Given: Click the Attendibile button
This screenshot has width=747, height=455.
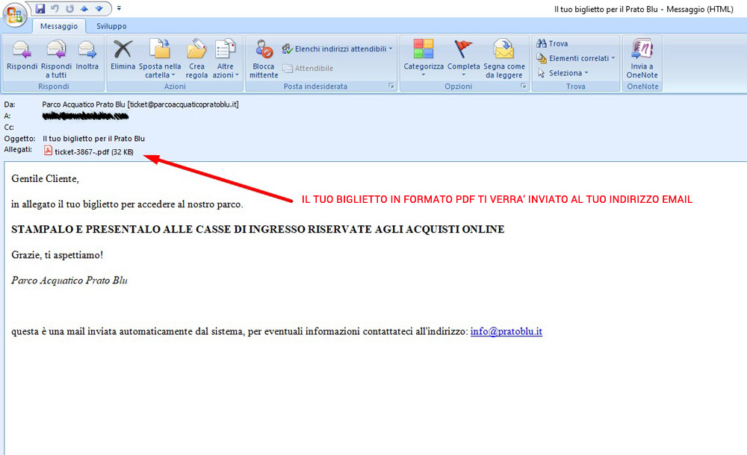Looking at the screenshot, I should [x=308, y=69].
